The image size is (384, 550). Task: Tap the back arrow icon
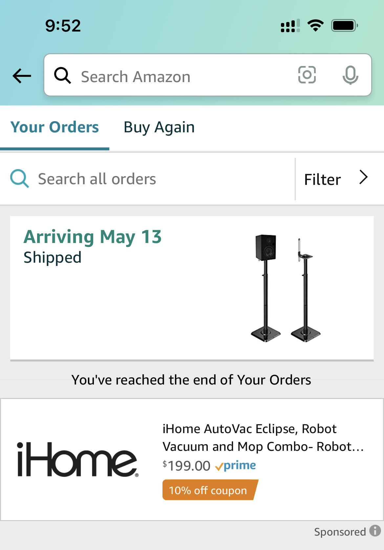[22, 76]
